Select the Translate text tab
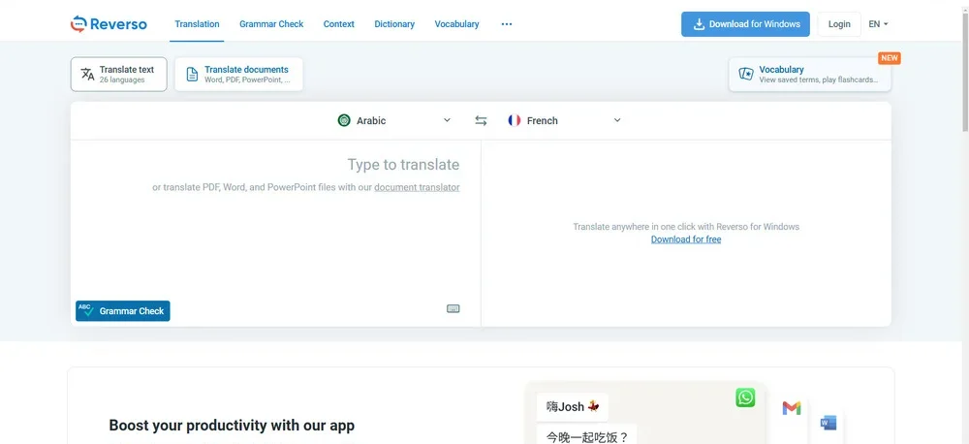Image resolution: width=969 pixels, height=444 pixels. click(118, 75)
